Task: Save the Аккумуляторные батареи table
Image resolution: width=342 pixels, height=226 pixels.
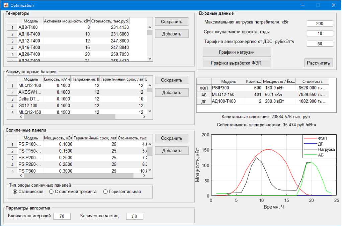Action: (x=171, y=80)
